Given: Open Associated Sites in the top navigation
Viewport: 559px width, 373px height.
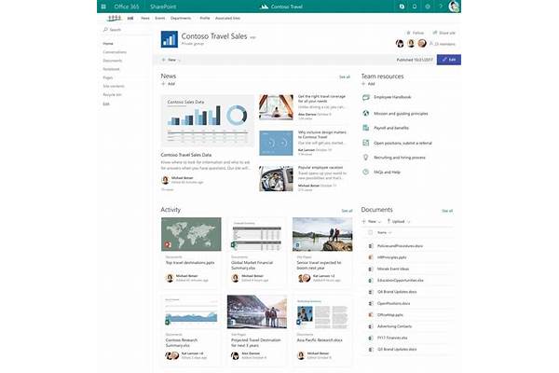Looking at the screenshot, I should [227, 19].
